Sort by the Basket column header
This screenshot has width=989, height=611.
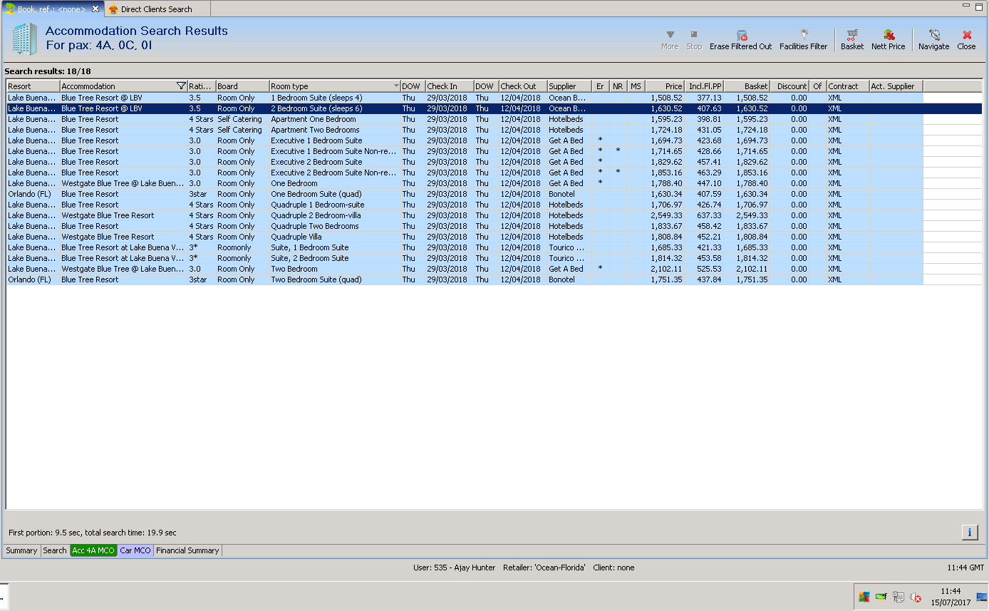pos(747,86)
